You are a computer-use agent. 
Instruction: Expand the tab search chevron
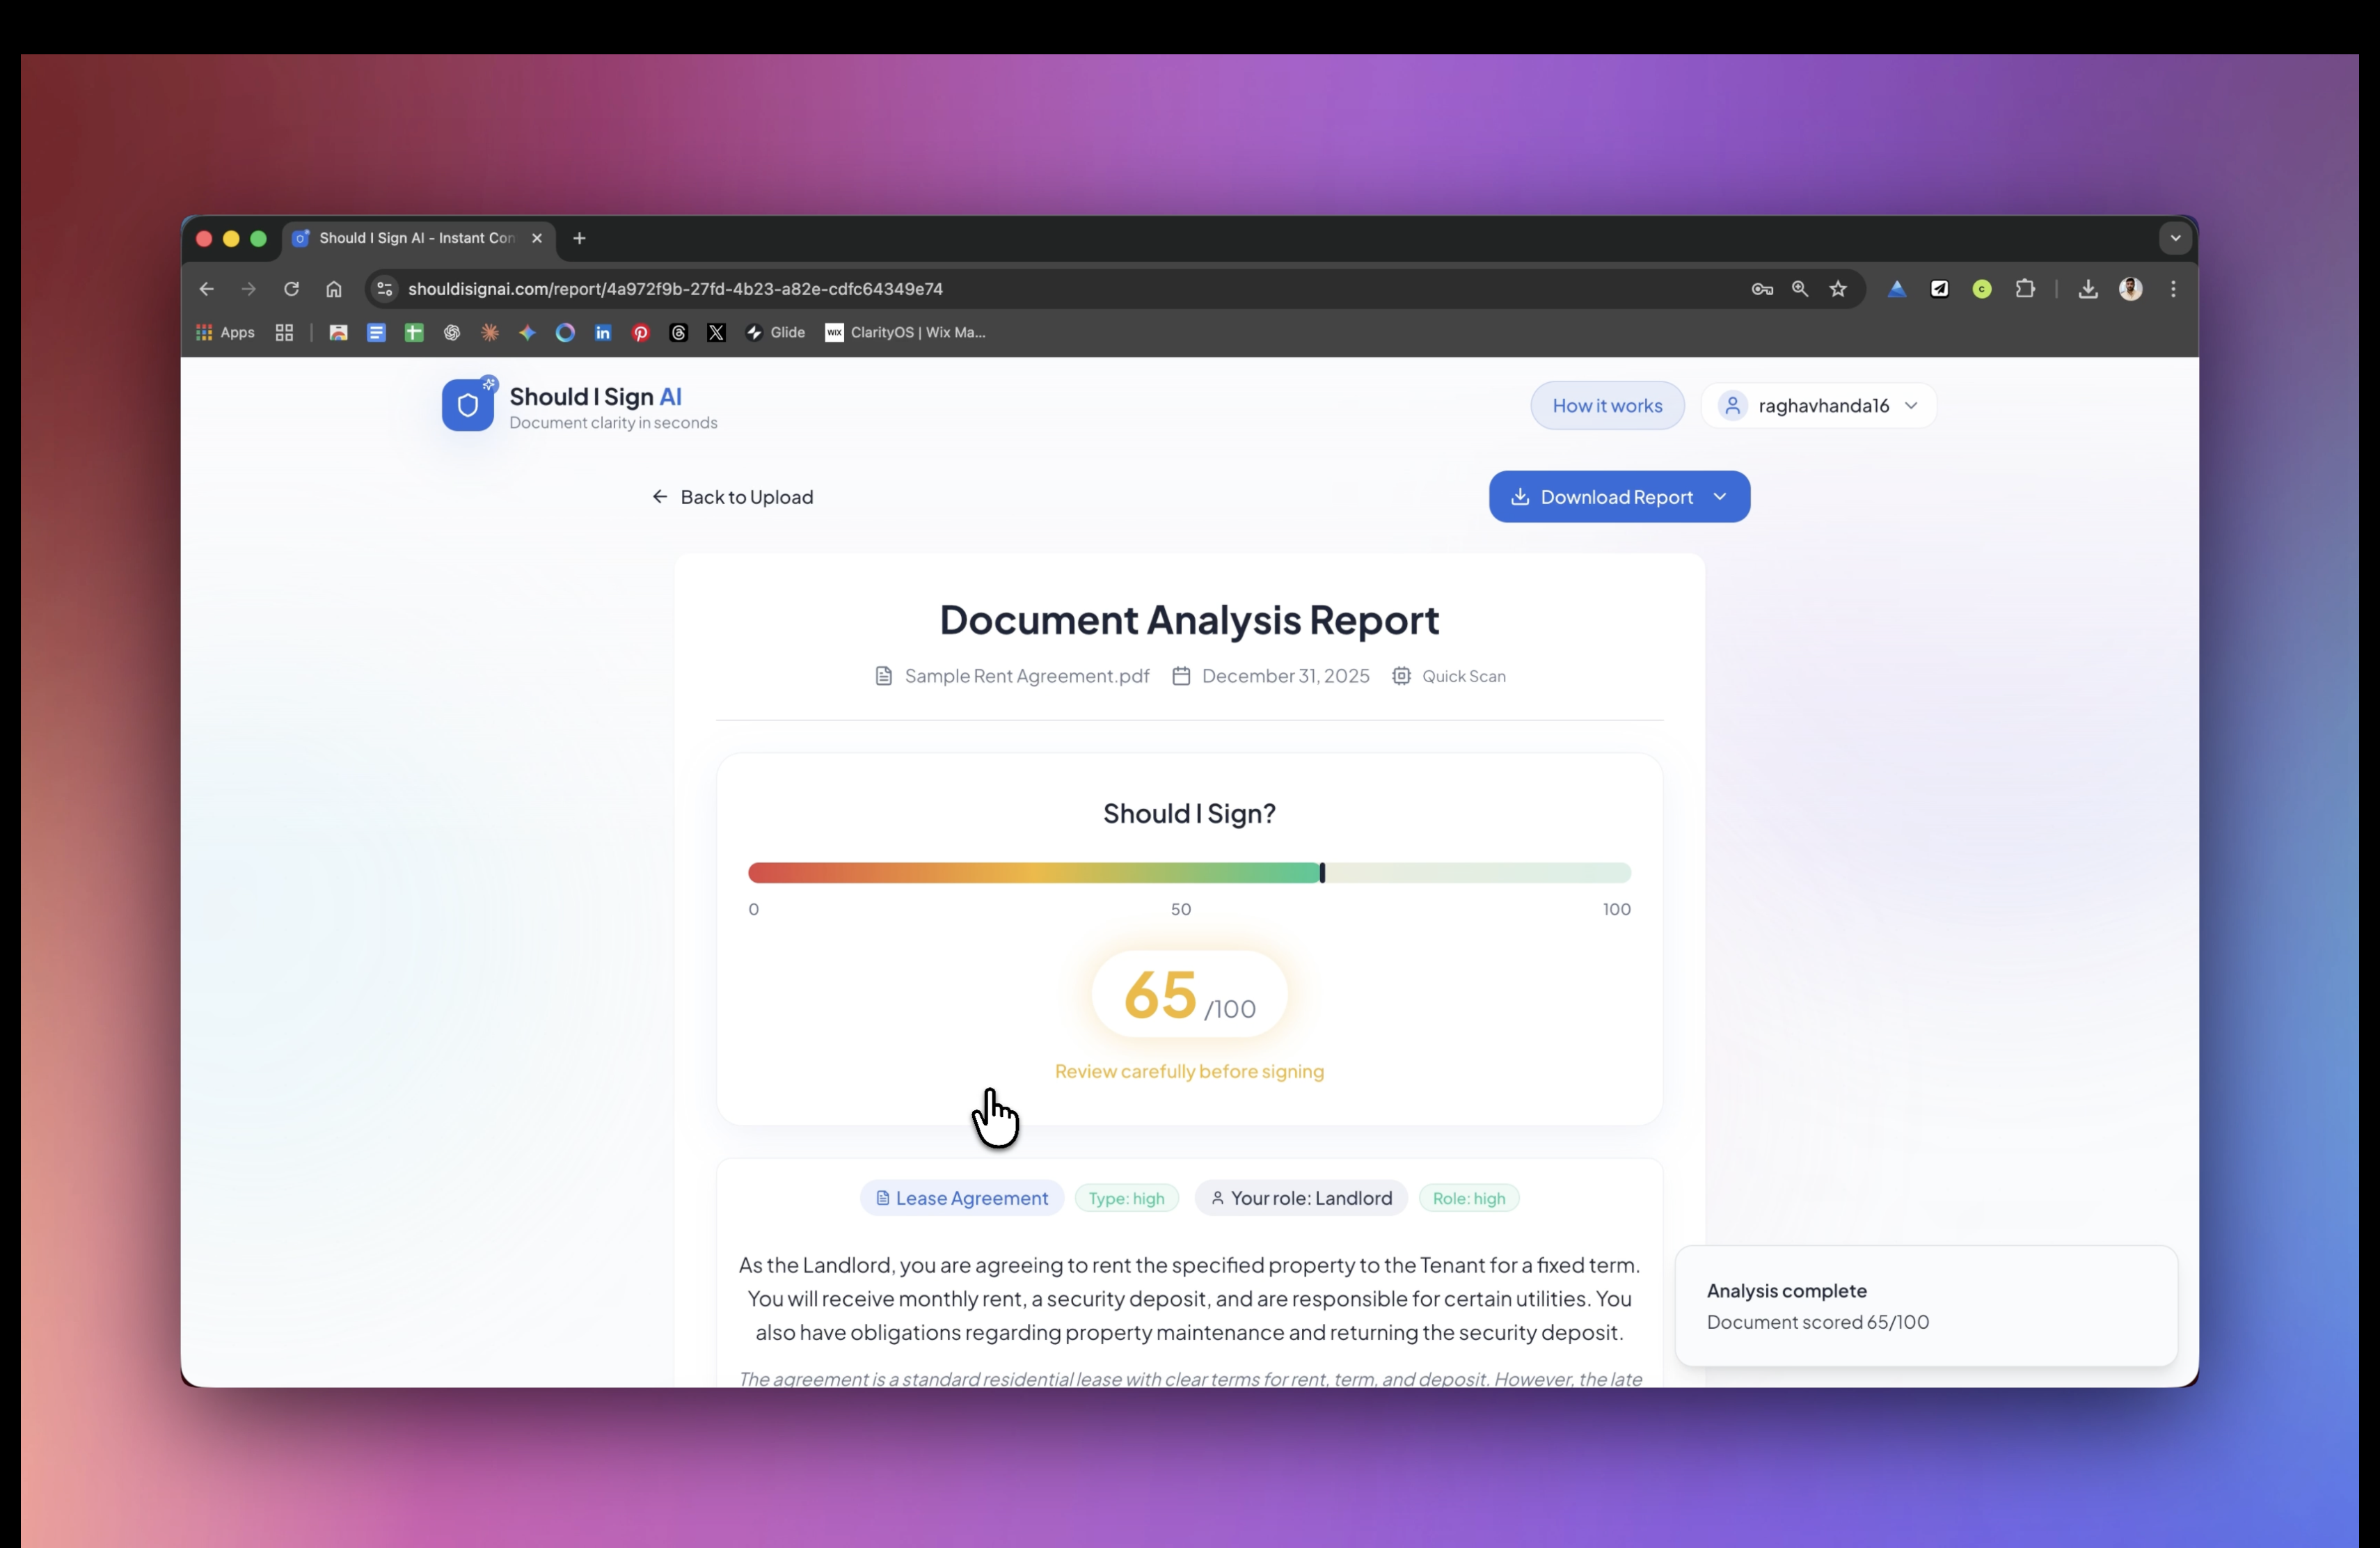2175,238
